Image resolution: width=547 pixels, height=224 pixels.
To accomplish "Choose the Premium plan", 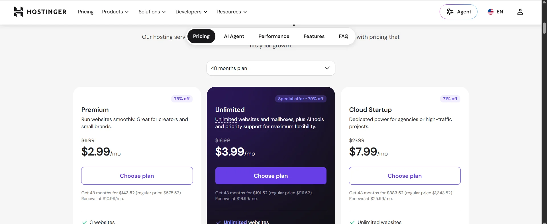I will tap(137, 176).
